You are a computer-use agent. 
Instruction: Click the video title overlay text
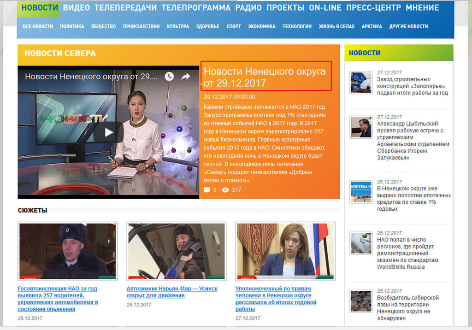click(x=91, y=77)
